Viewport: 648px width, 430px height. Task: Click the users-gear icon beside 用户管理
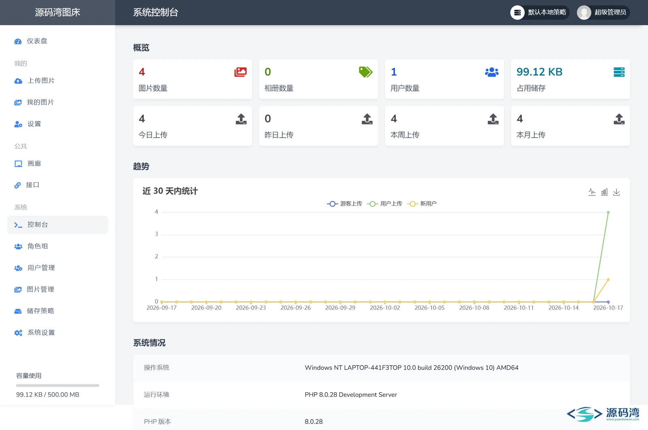(x=18, y=268)
